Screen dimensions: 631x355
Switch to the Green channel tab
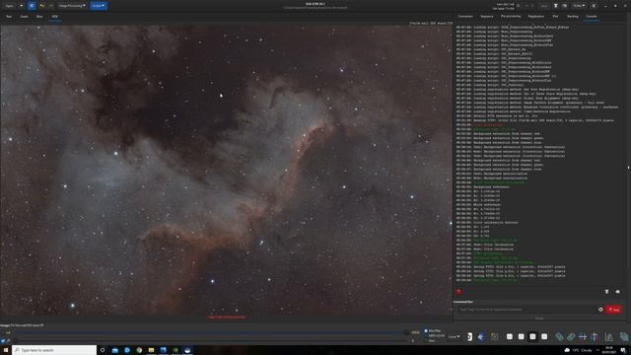(24, 17)
